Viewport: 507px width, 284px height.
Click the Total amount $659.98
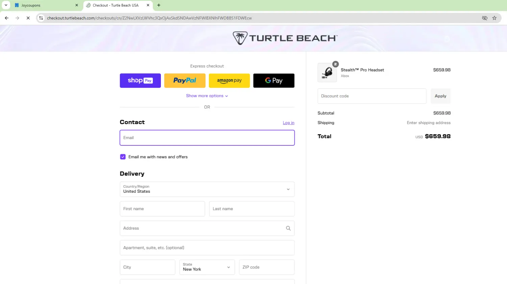pos(438,136)
